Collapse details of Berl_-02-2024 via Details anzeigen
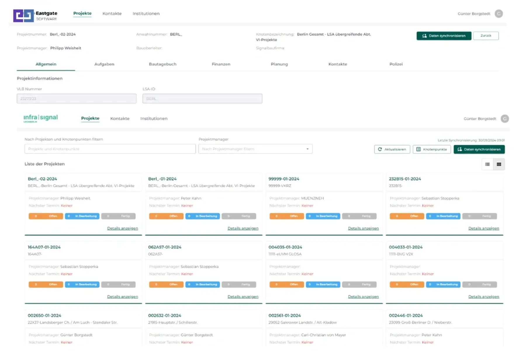The width and height of the screenshot is (526, 351). tap(122, 228)
